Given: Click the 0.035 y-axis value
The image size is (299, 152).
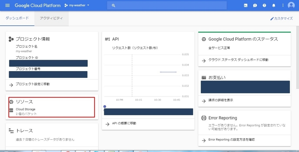Looking at the screenshot, I should pos(185,54).
